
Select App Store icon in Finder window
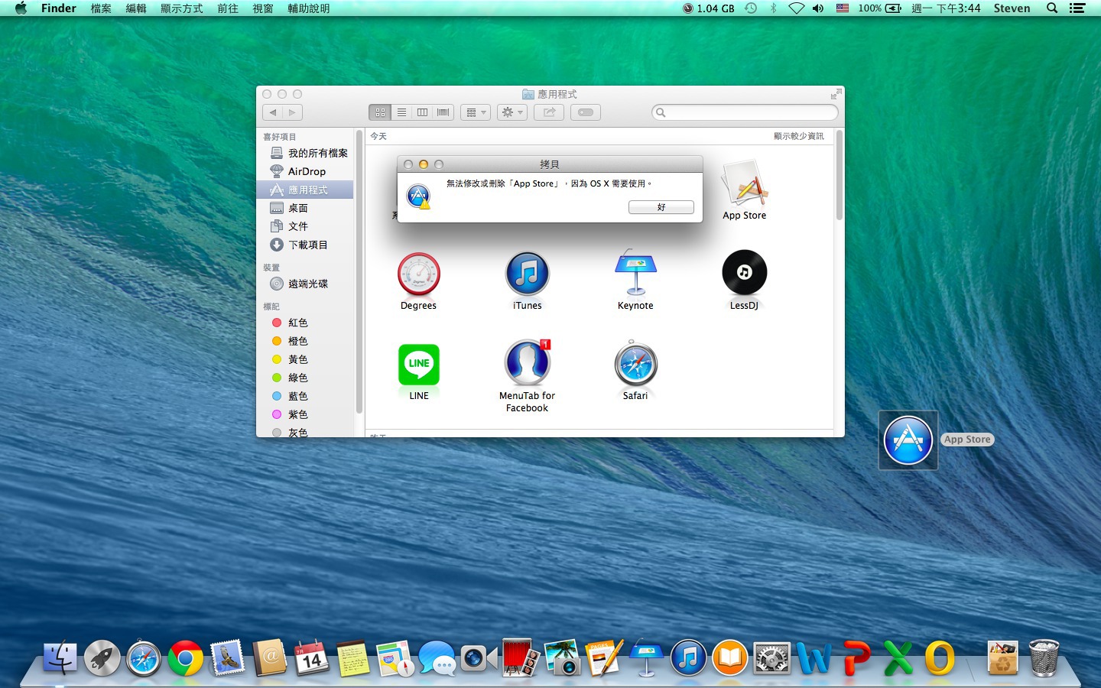point(744,183)
